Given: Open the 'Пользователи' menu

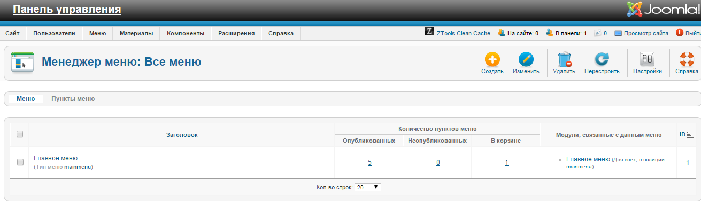Looking at the screenshot, I should click(x=54, y=33).
